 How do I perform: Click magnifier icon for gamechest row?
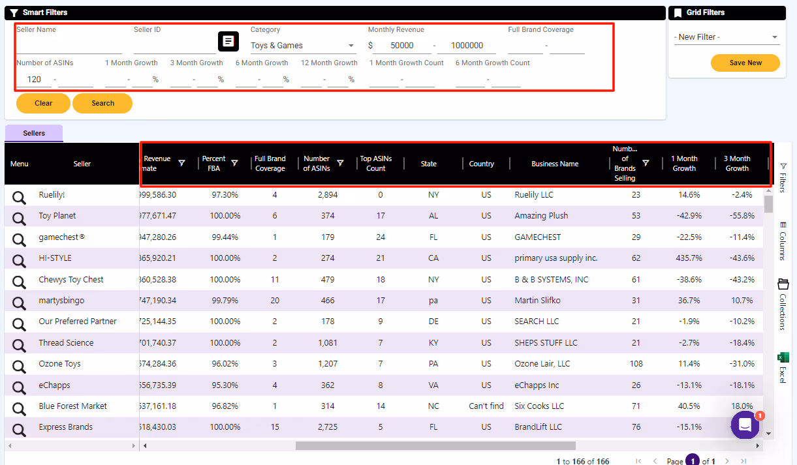point(19,240)
